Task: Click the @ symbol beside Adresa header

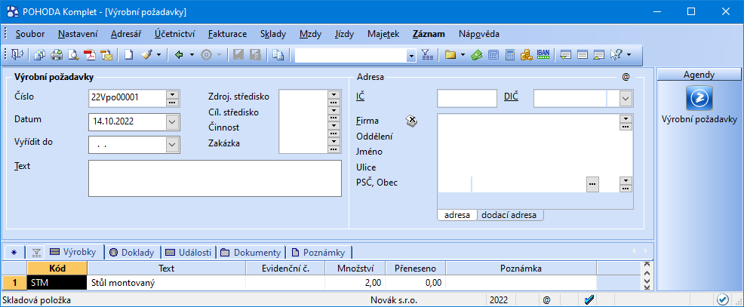Action: pyautogui.click(x=626, y=76)
